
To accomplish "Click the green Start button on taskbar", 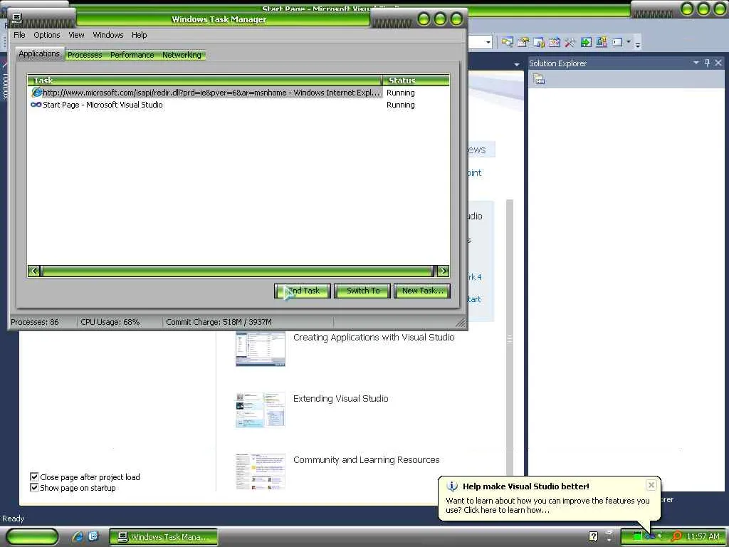I will click(x=33, y=537).
